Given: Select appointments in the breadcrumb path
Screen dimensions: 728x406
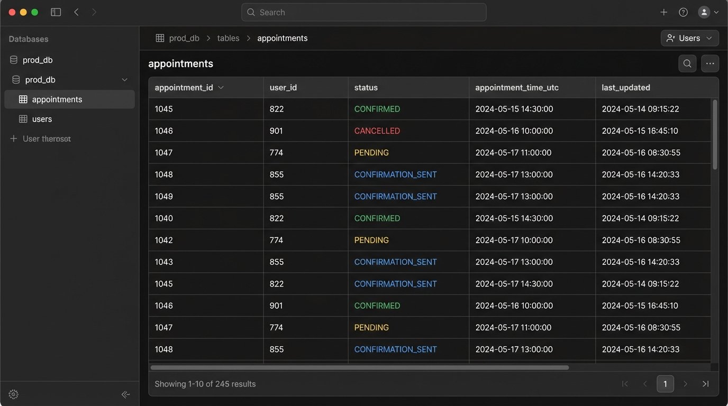Looking at the screenshot, I should coord(282,38).
